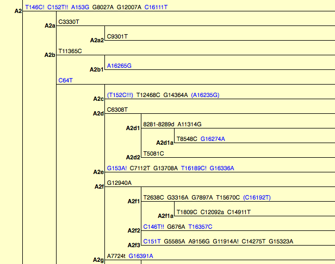Select the (T152C!!!) mutation

[x=120, y=95]
